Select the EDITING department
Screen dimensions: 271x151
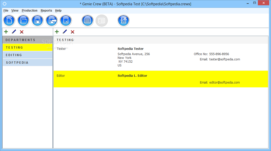point(28,55)
